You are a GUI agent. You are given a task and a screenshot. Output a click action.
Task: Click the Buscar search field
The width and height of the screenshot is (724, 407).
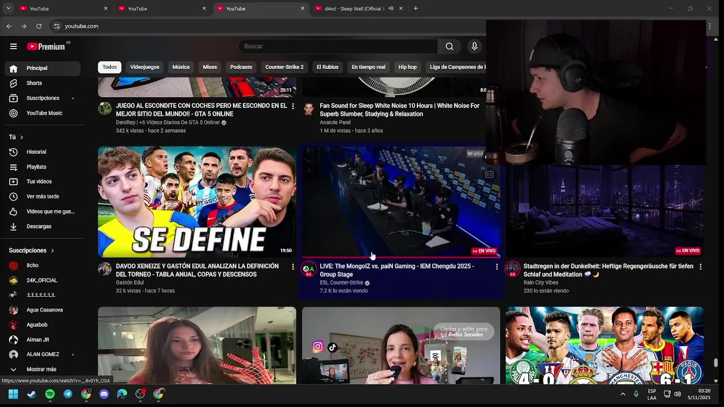tap(338, 46)
